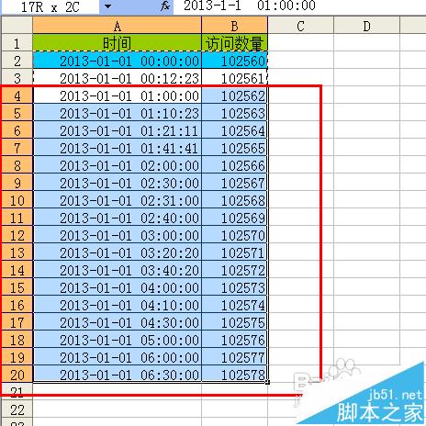Click the Name Box showing 17R x 2C

pyautogui.click(x=50, y=6)
